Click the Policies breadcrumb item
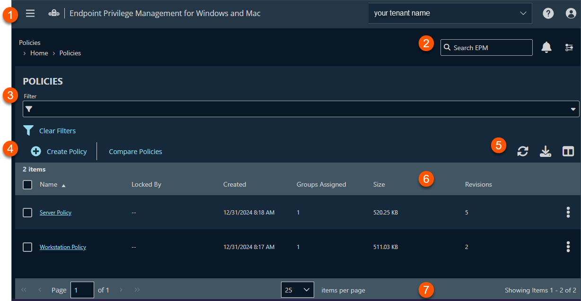Viewport: 581px width, 301px height. pos(70,53)
